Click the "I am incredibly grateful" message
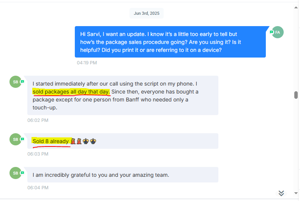The image size is (300, 201). tap(101, 175)
